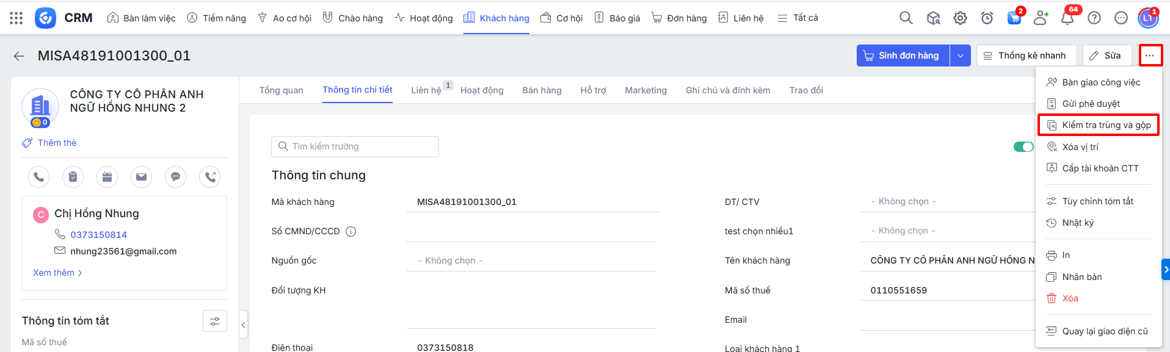The image size is (1170, 352).
Task: Click the phone call icon in contact panel
Action: click(38, 177)
